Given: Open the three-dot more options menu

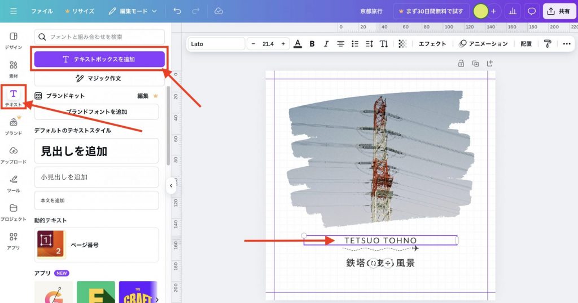Looking at the screenshot, I should pyautogui.click(x=567, y=44).
